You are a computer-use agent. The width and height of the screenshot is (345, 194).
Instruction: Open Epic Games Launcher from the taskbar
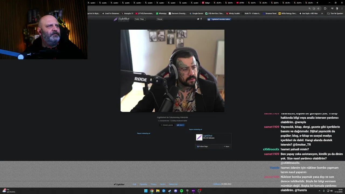click(187, 191)
